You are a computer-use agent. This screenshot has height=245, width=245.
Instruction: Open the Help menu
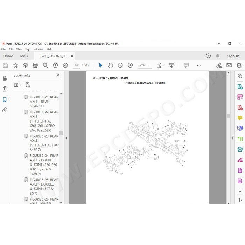[50, 49]
